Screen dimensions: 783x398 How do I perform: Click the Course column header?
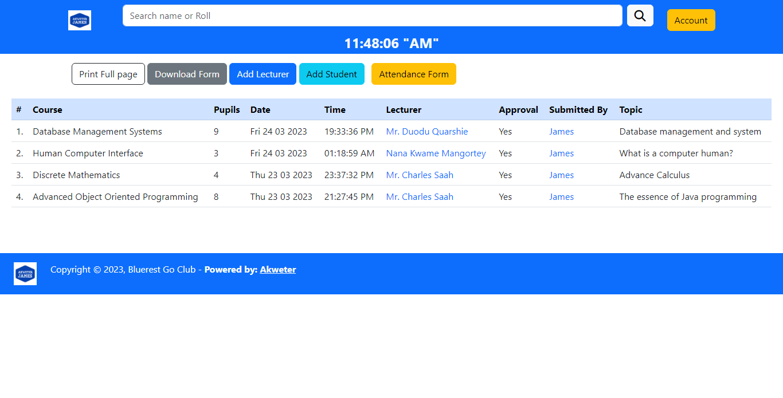coord(48,109)
